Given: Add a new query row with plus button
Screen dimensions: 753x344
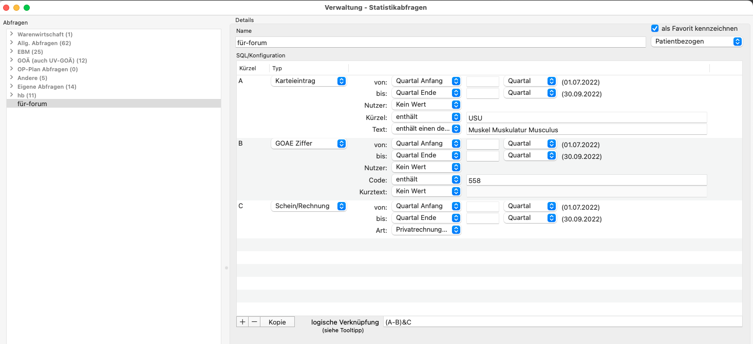Looking at the screenshot, I should 242,322.
